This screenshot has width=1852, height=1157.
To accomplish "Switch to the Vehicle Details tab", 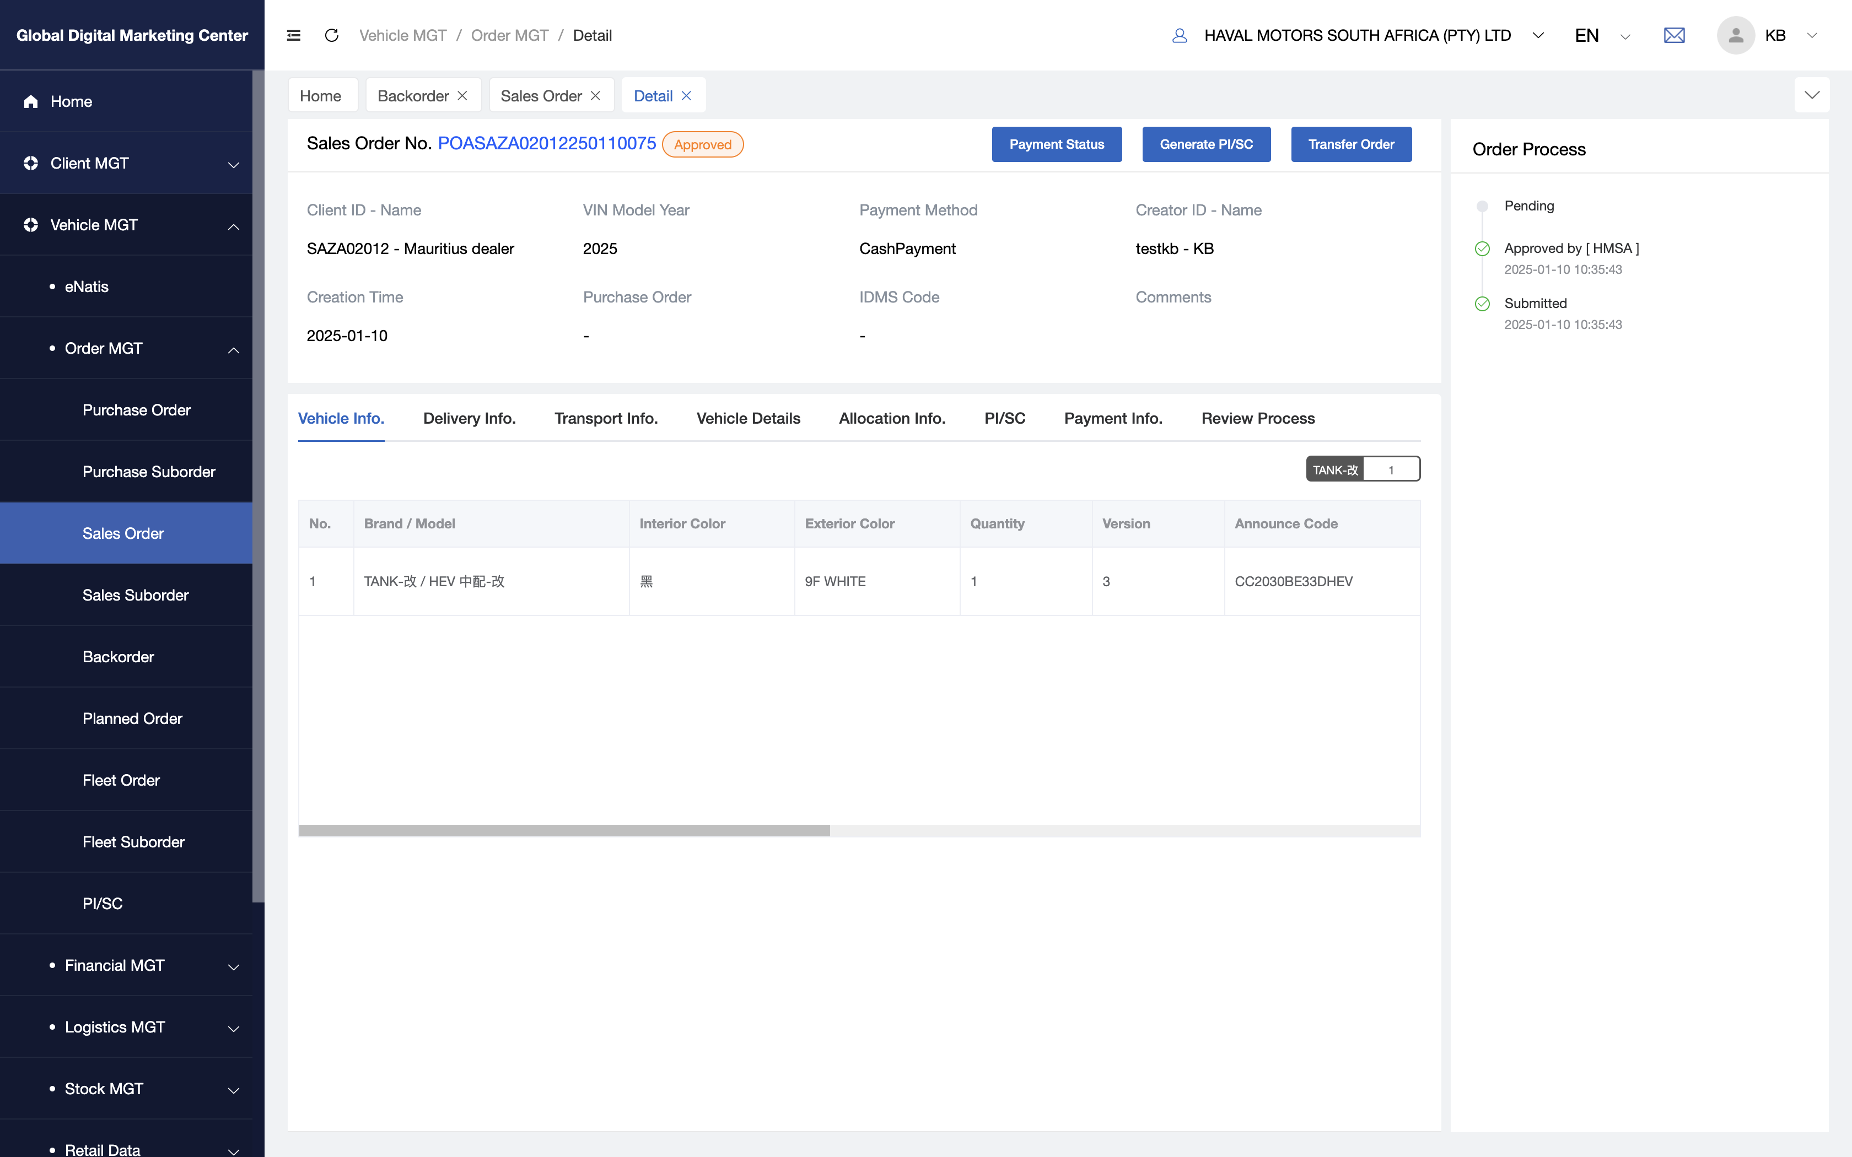I will click(749, 419).
